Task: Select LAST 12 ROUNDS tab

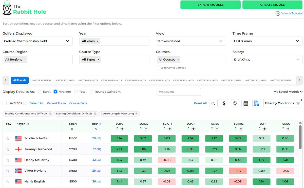Action: point(64,80)
